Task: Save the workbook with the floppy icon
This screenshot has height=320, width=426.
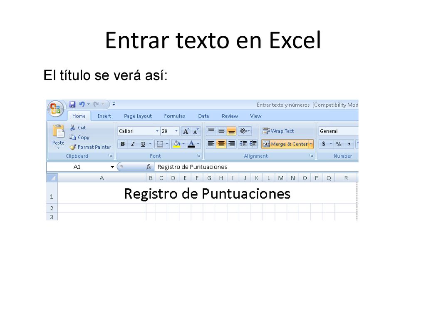Action: tap(72, 104)
